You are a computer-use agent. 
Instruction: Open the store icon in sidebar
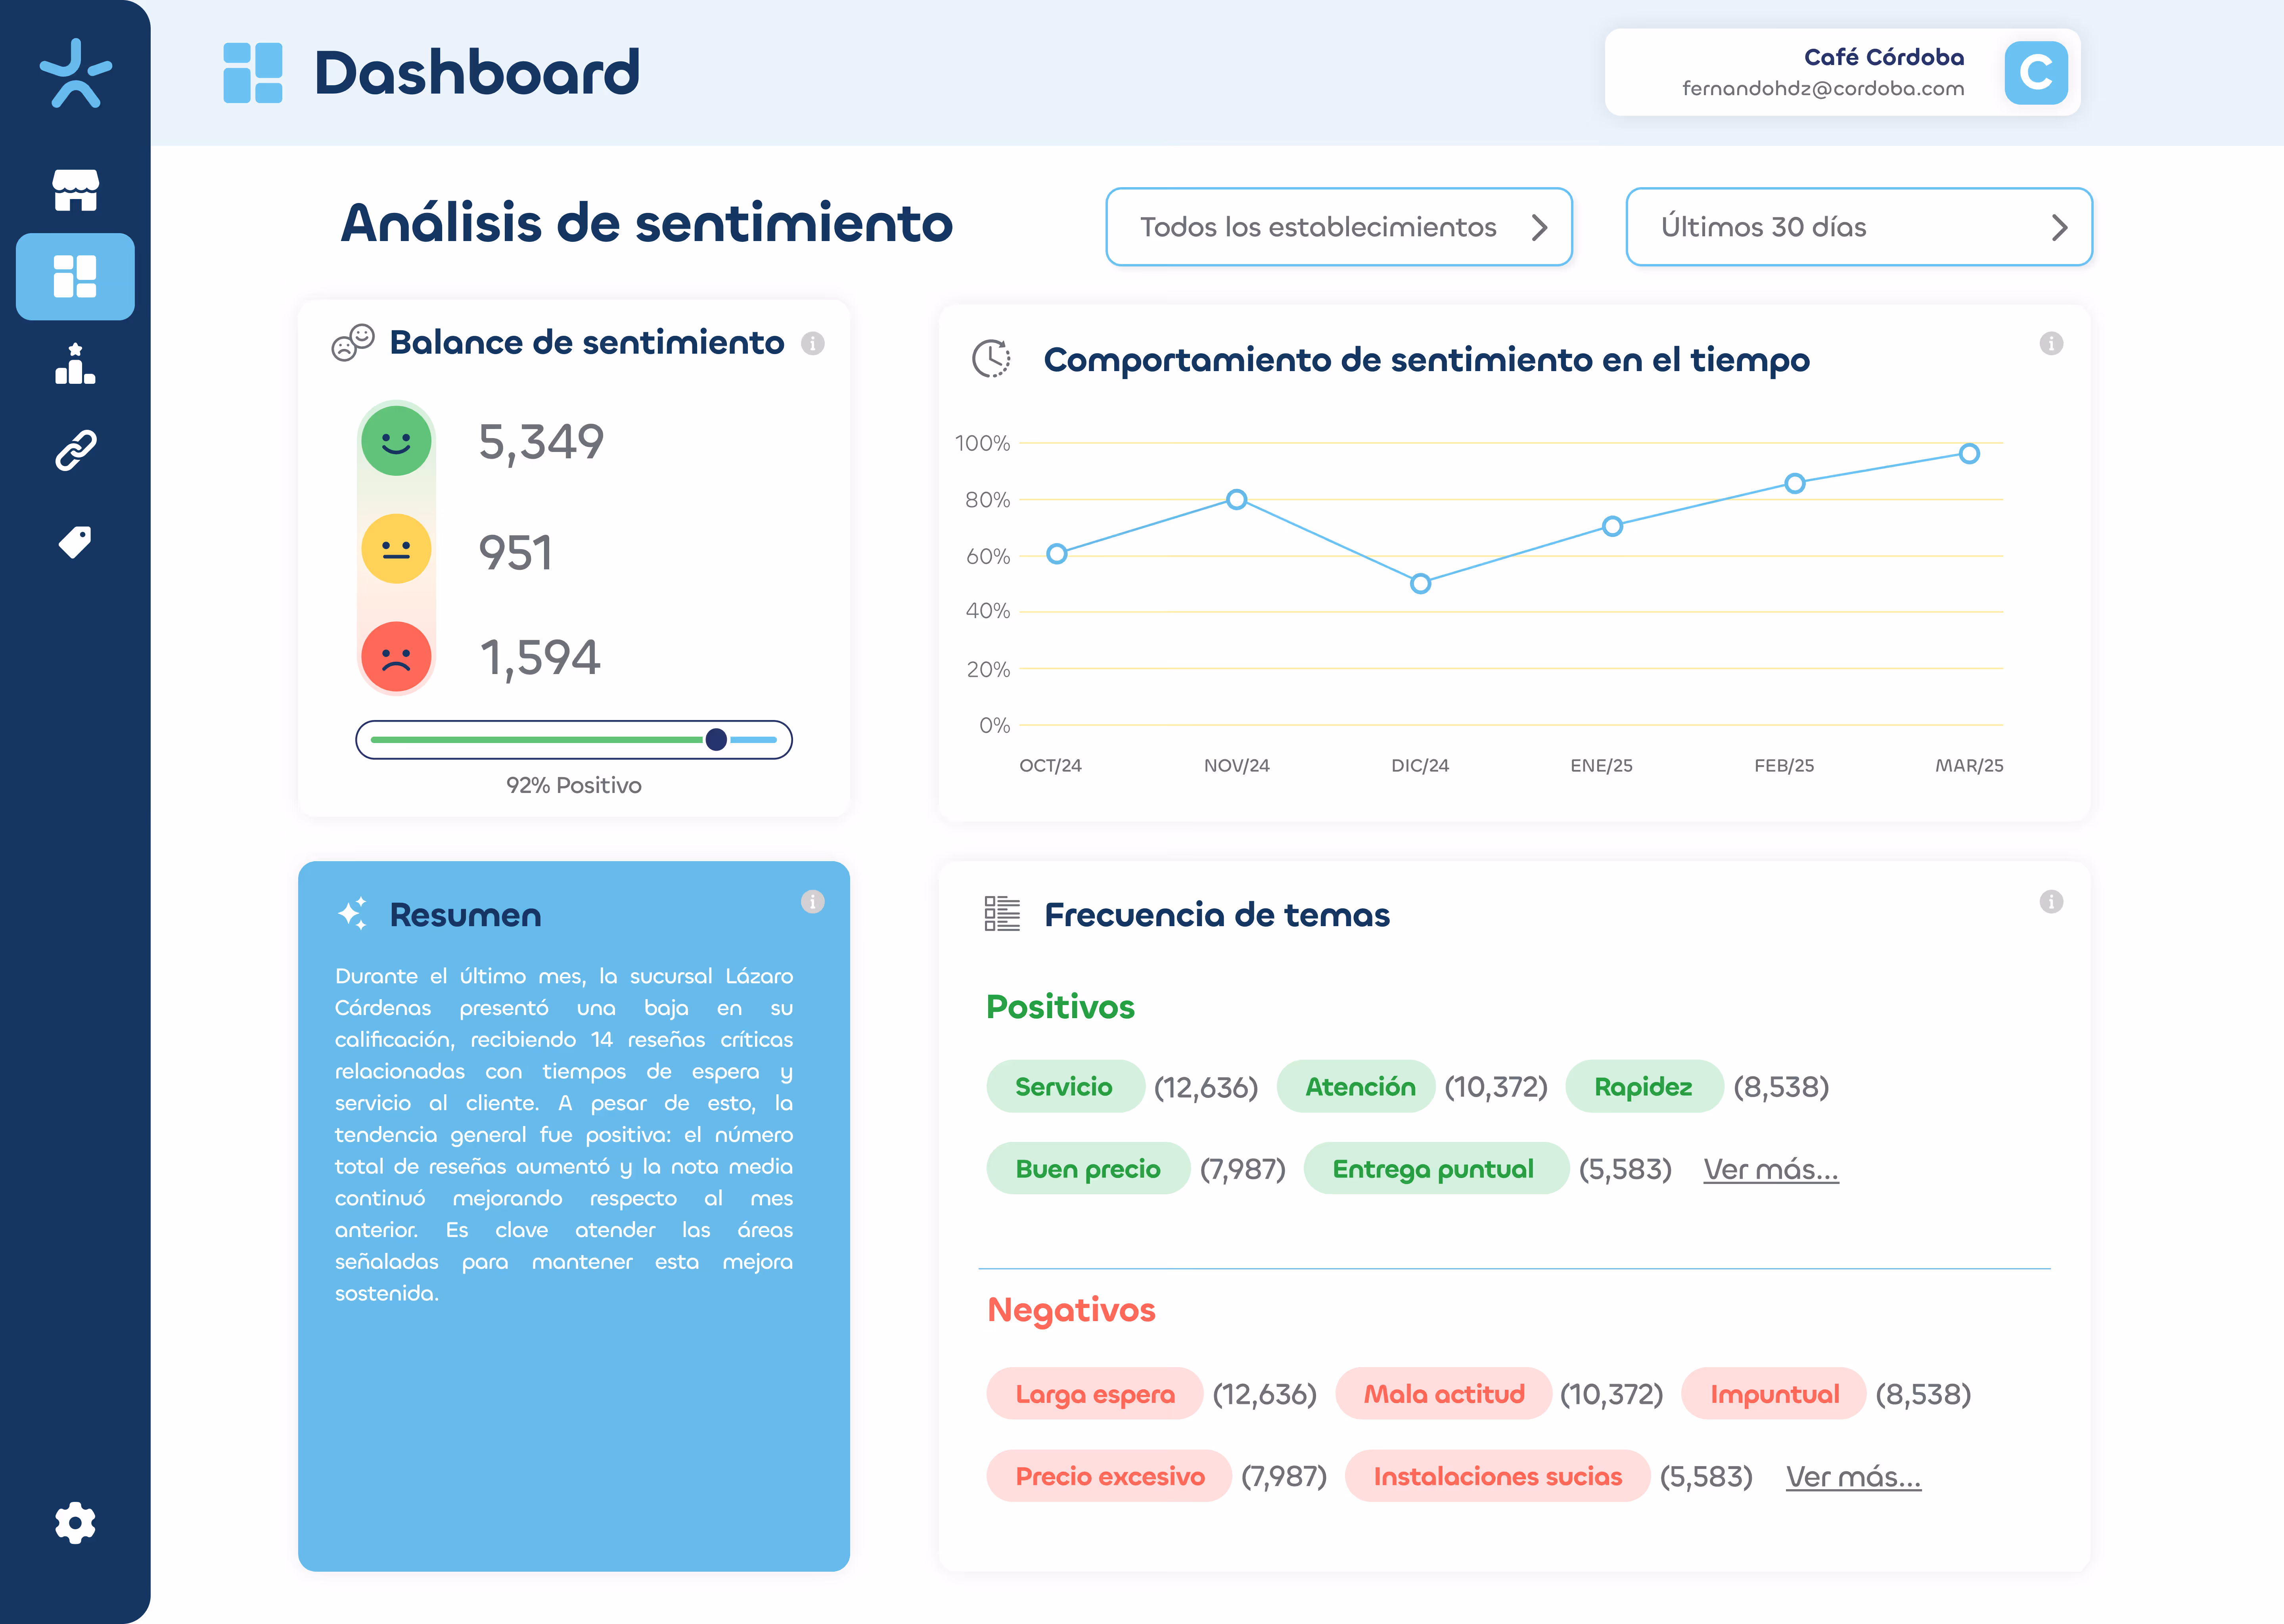tap(75, 190)
